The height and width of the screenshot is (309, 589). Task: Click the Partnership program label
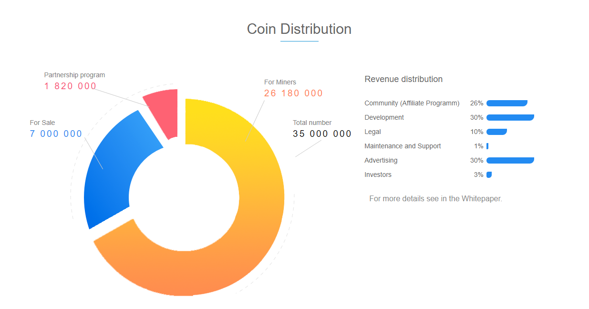tap(74, 75)
